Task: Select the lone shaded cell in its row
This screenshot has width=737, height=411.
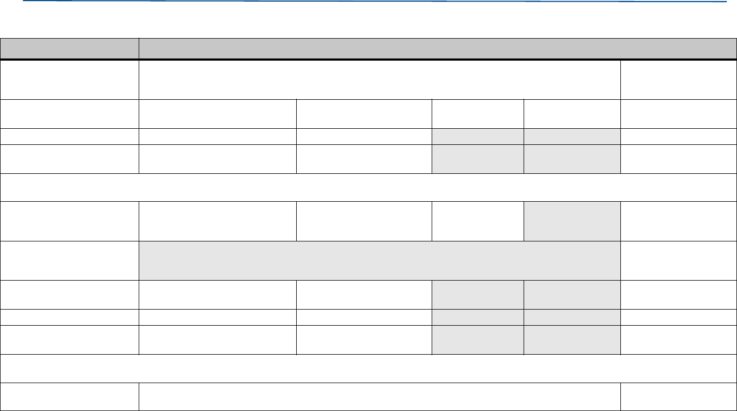Action: pyautogui.click(x=572, y=221)
